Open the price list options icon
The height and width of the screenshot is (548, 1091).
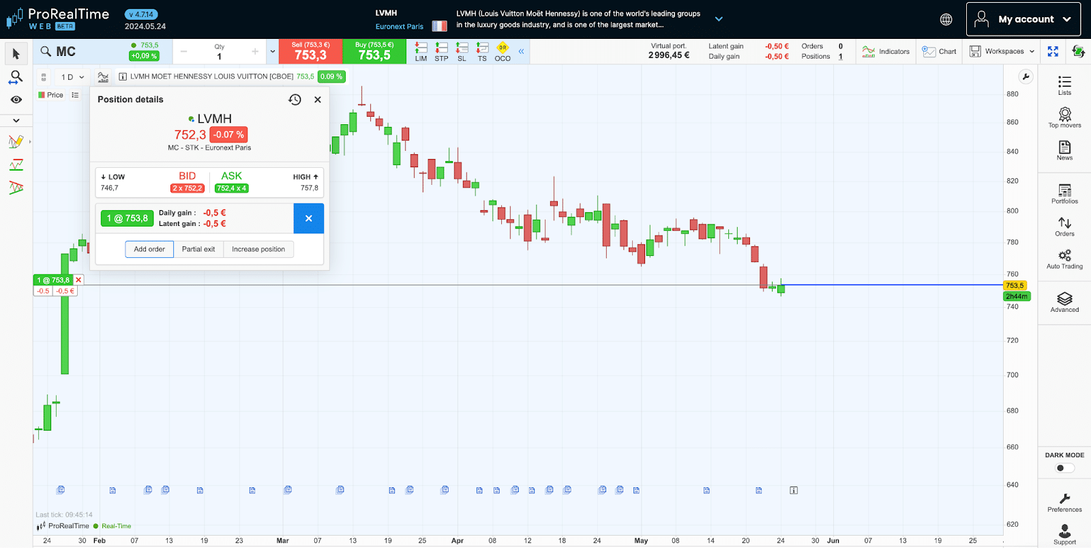[75, 95]
